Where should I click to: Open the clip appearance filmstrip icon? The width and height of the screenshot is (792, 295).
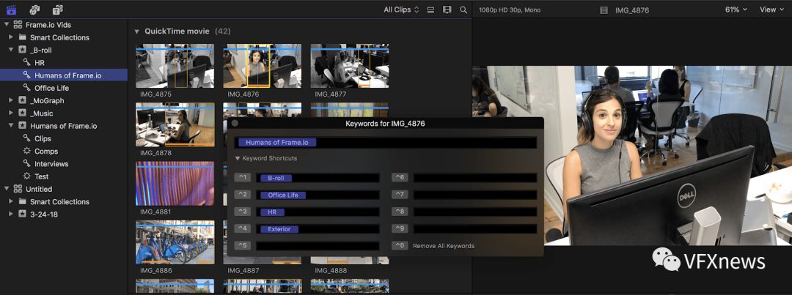click(447, 10)
